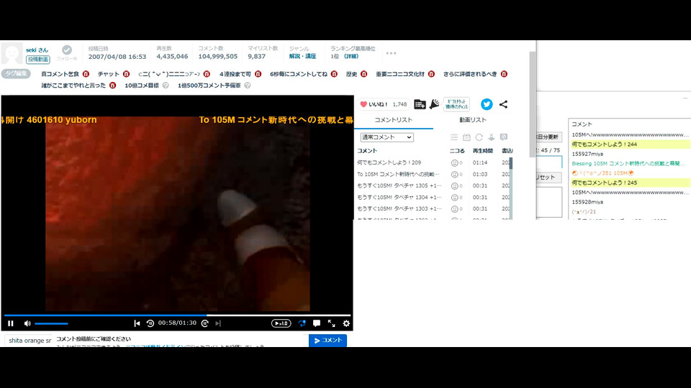The image size is (691, 388).
Task: Click the comment command input field
Action: click(x=29, y=341)
